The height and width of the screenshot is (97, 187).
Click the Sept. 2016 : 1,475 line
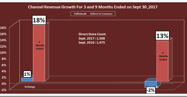[91, 42]
